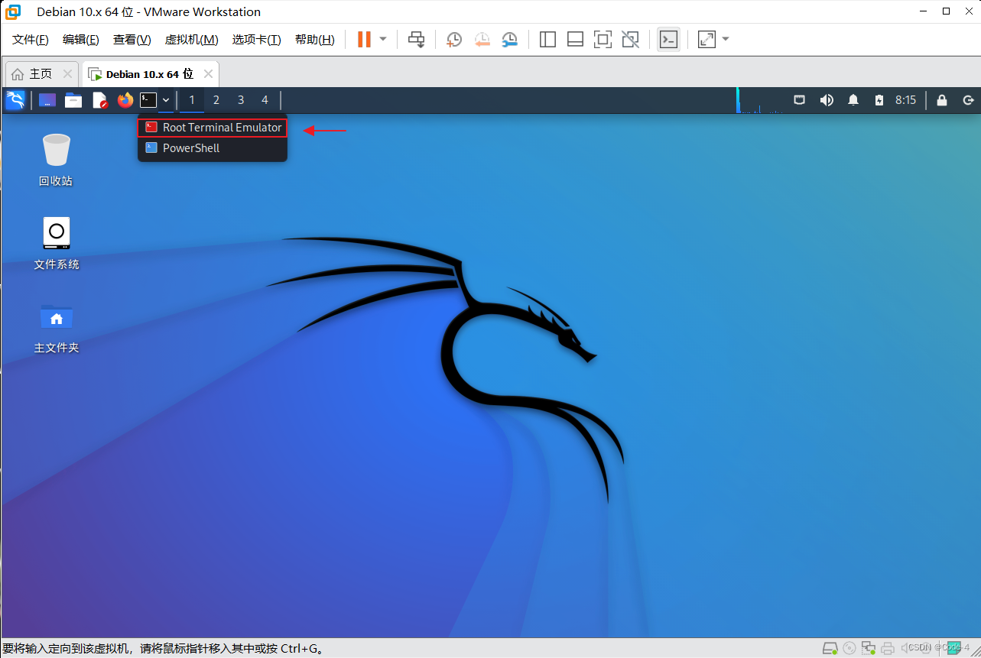Toggle the thumbnail bar view
Screen dimensions: 981x658
tap(575, 39)
